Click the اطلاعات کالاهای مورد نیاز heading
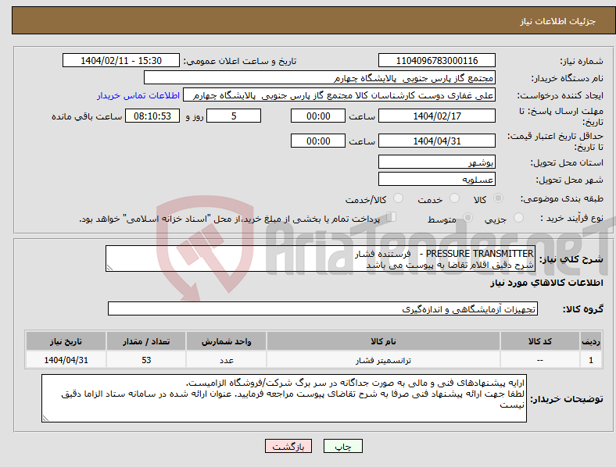Image resolution: width=616 pixels, height=467 pixels. [x=546, y=283]
